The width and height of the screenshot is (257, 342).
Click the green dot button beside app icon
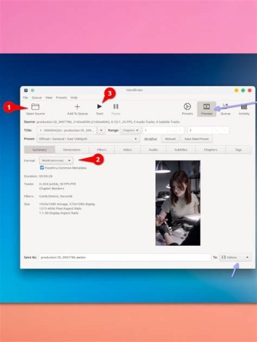click(x=33, y=91)
